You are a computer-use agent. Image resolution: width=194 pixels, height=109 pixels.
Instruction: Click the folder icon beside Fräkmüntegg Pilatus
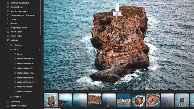[x=8, y=3]
